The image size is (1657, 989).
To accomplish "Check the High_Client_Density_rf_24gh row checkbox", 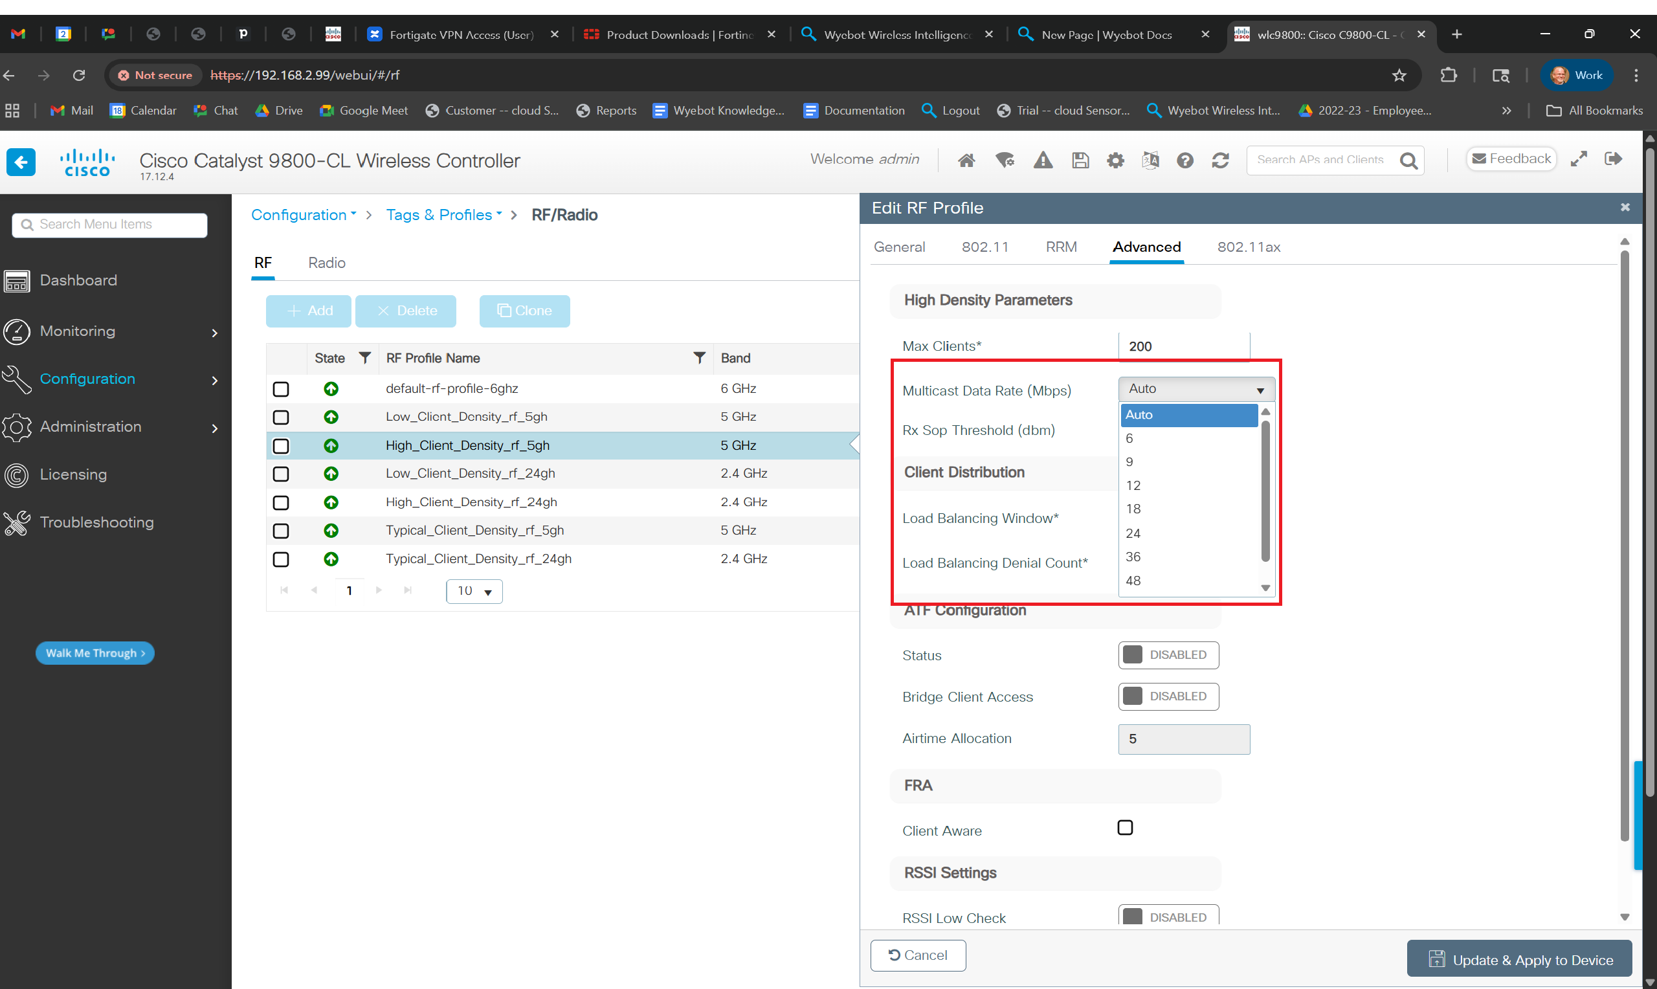I will click(281, 502).
